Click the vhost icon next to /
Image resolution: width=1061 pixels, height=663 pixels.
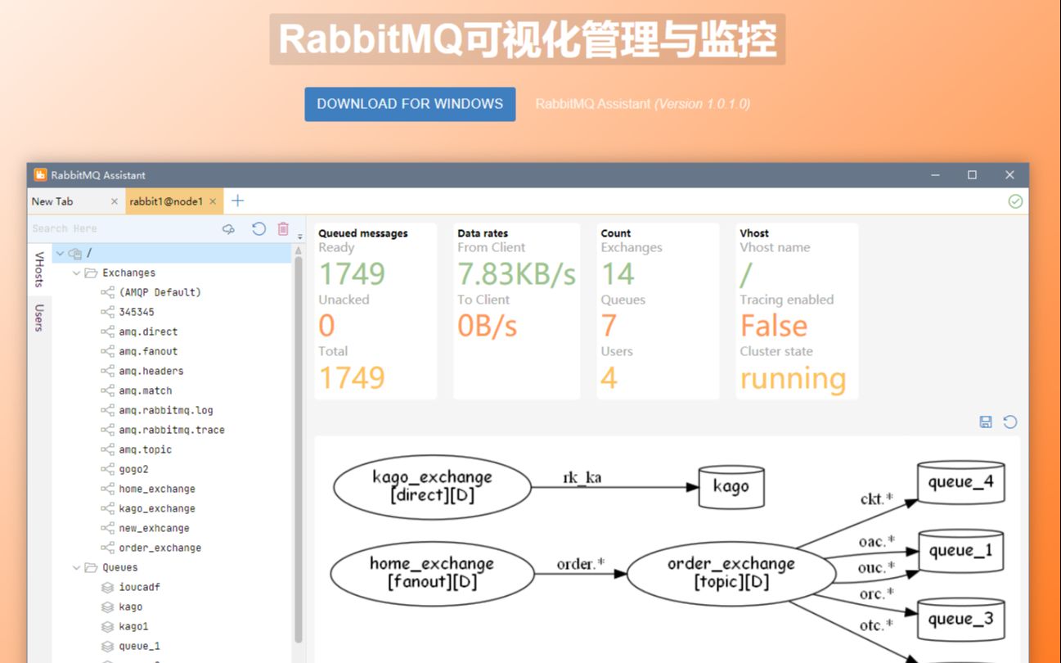click(x=75, y=254)
